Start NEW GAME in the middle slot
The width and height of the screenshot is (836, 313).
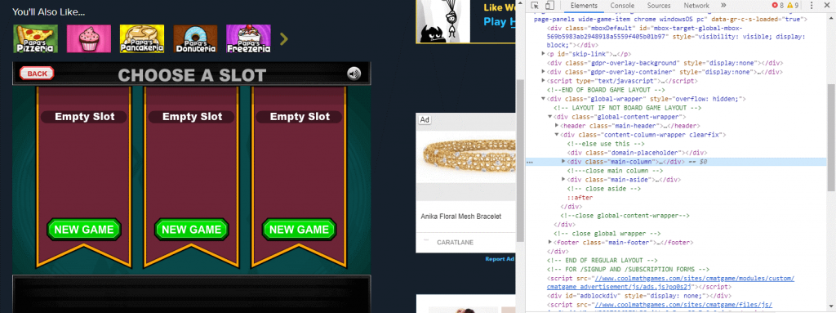[191, 229]
